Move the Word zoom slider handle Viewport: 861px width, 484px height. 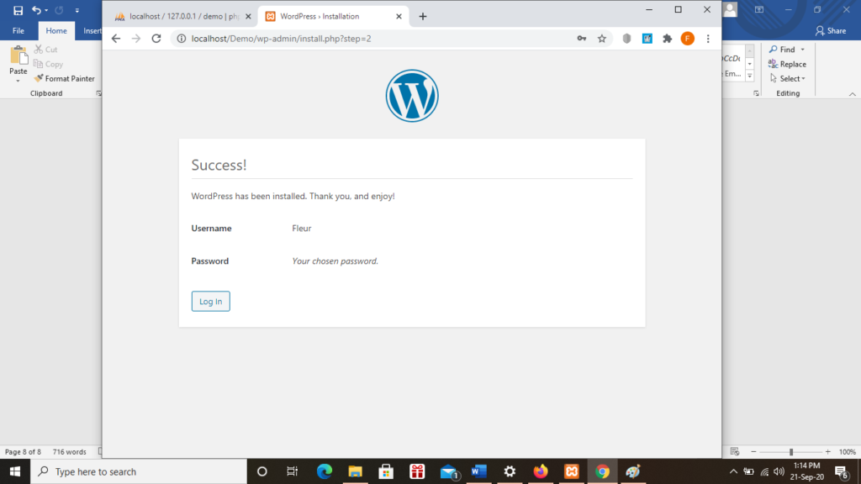[x=791, y=451]
